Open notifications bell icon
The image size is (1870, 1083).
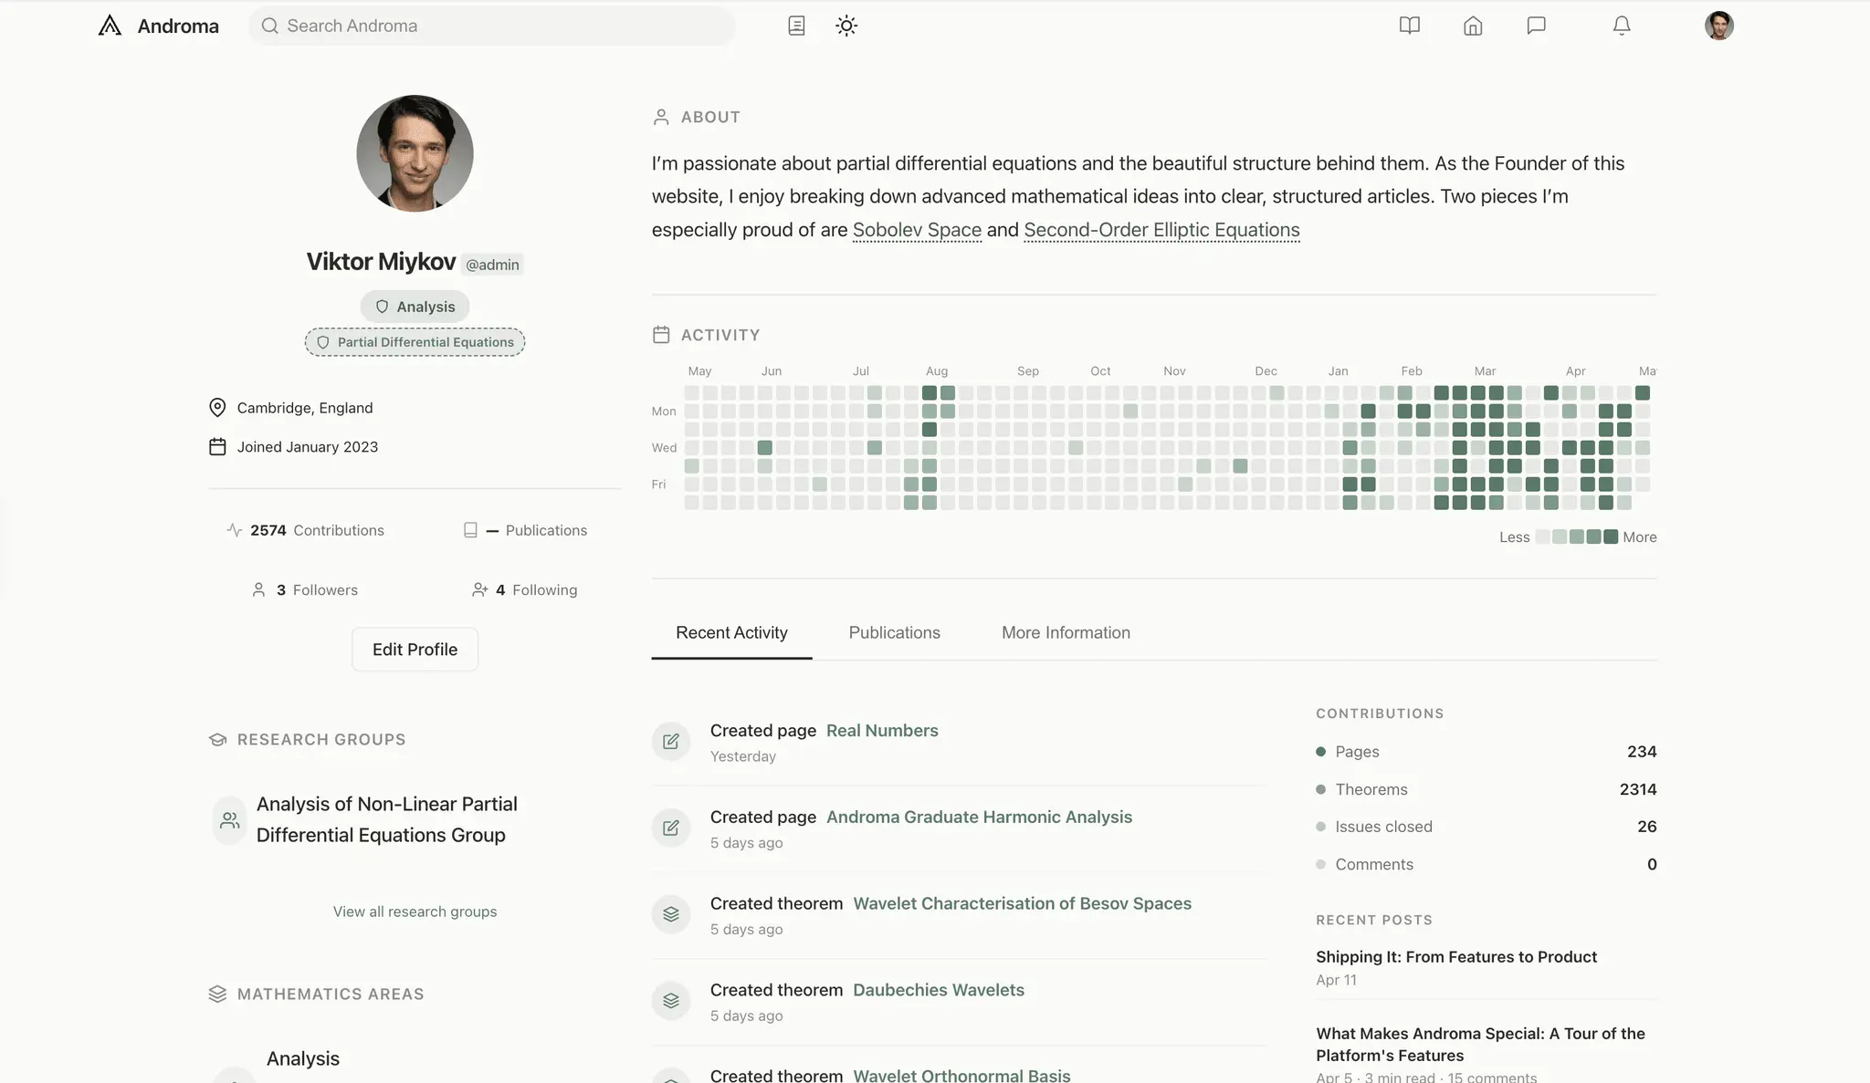point(1622,26)
